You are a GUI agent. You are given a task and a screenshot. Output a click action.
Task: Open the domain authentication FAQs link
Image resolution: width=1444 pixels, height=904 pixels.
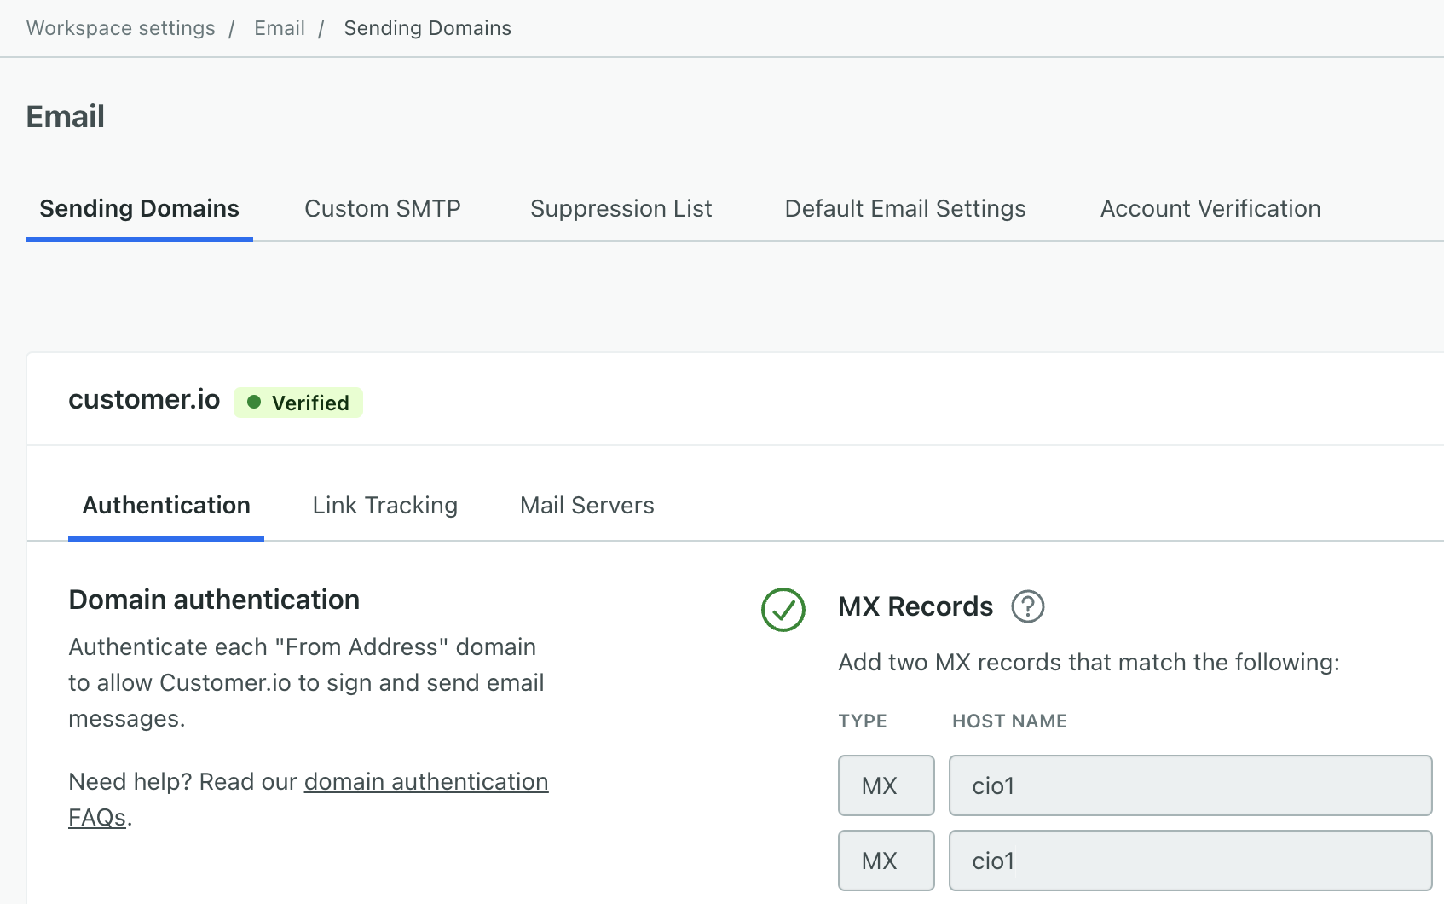425,782
